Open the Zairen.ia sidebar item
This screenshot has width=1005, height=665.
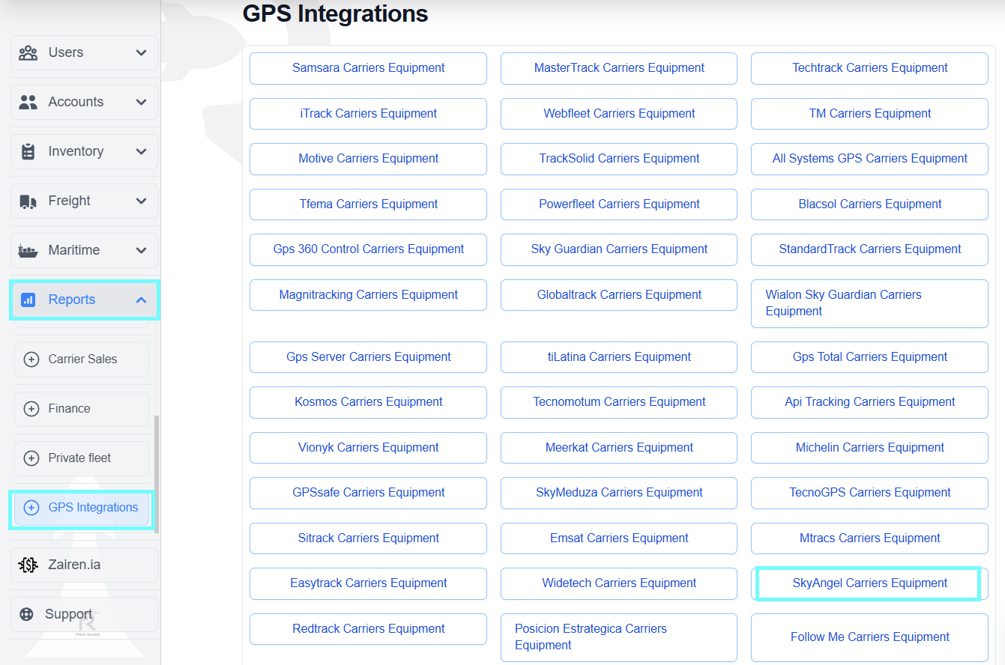pyautogui.click(x=85, y=565)
